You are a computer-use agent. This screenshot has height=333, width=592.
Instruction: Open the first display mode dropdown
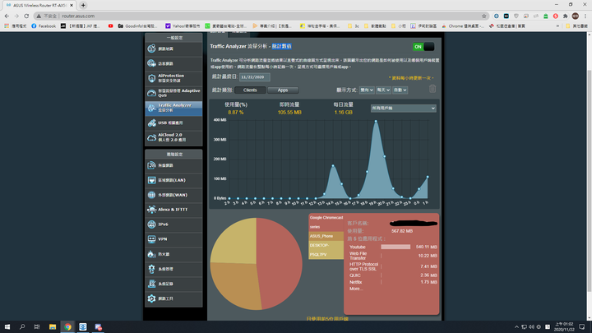[x=367, y=90]
